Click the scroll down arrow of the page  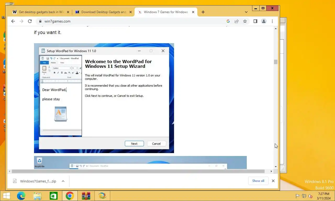point(276,167)
